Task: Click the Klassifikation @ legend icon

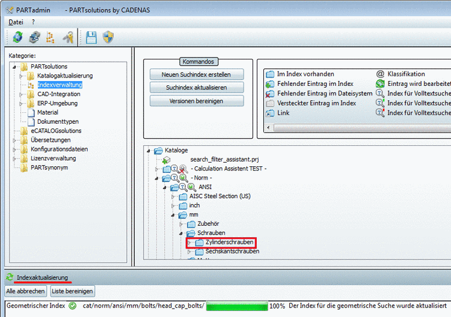Action: (x=380, y=74)
